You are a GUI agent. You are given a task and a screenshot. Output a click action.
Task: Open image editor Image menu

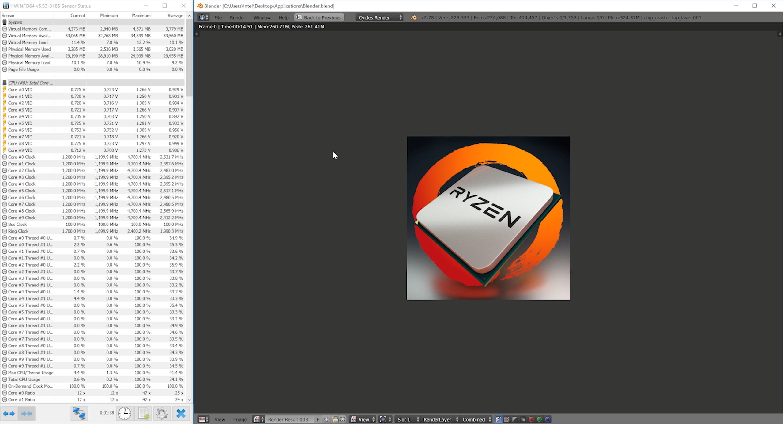pos(240,419)
